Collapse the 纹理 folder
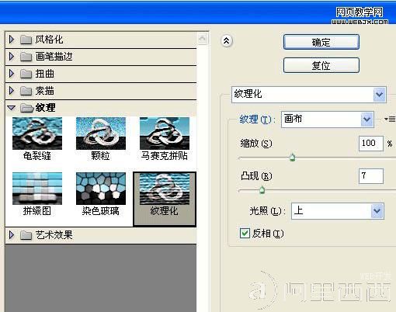This screenshot has width=396, height=312. pyautogui.click(x=12, y=108)
